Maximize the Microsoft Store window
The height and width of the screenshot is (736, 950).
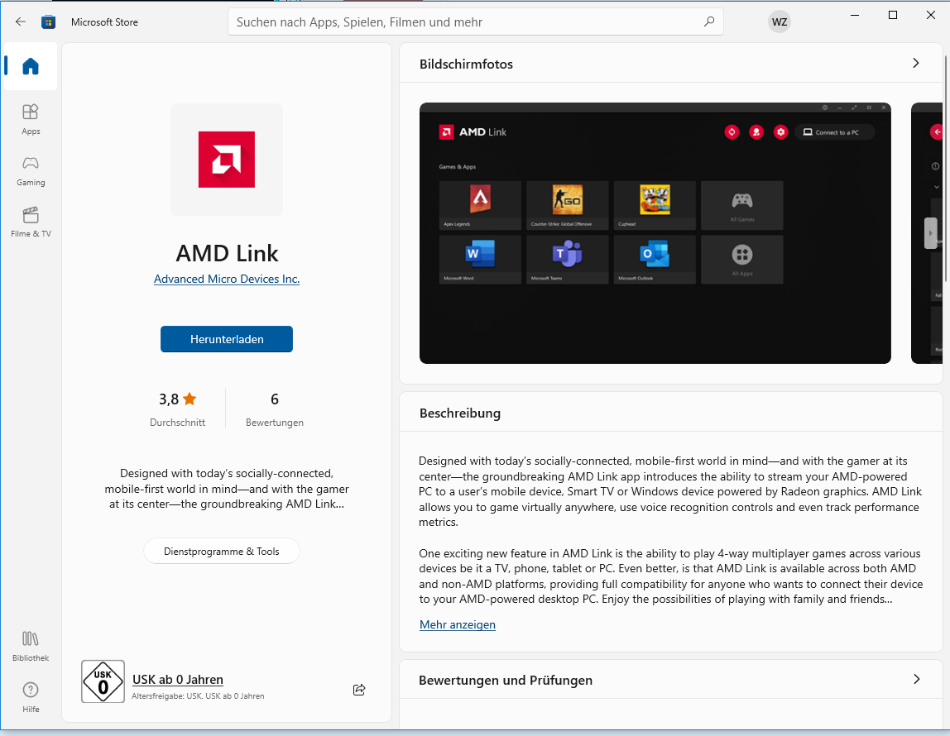point(892,15)
